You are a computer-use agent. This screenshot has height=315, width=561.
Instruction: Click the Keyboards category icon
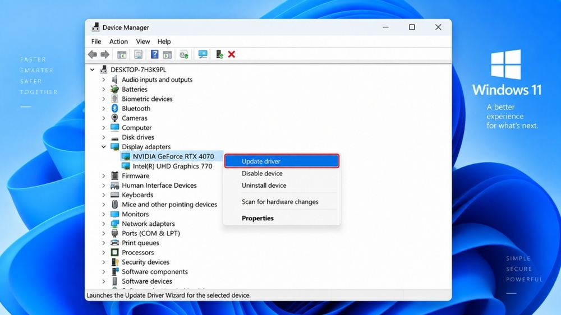point(114,195)
